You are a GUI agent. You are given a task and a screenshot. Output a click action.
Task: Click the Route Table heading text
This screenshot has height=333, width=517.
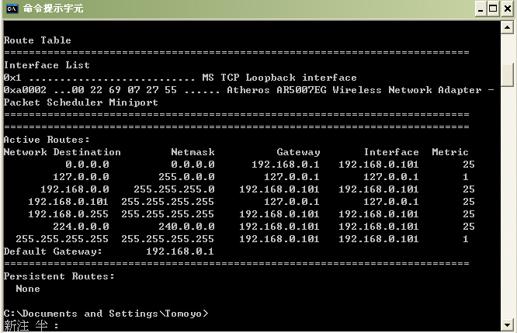coord(37,40)
